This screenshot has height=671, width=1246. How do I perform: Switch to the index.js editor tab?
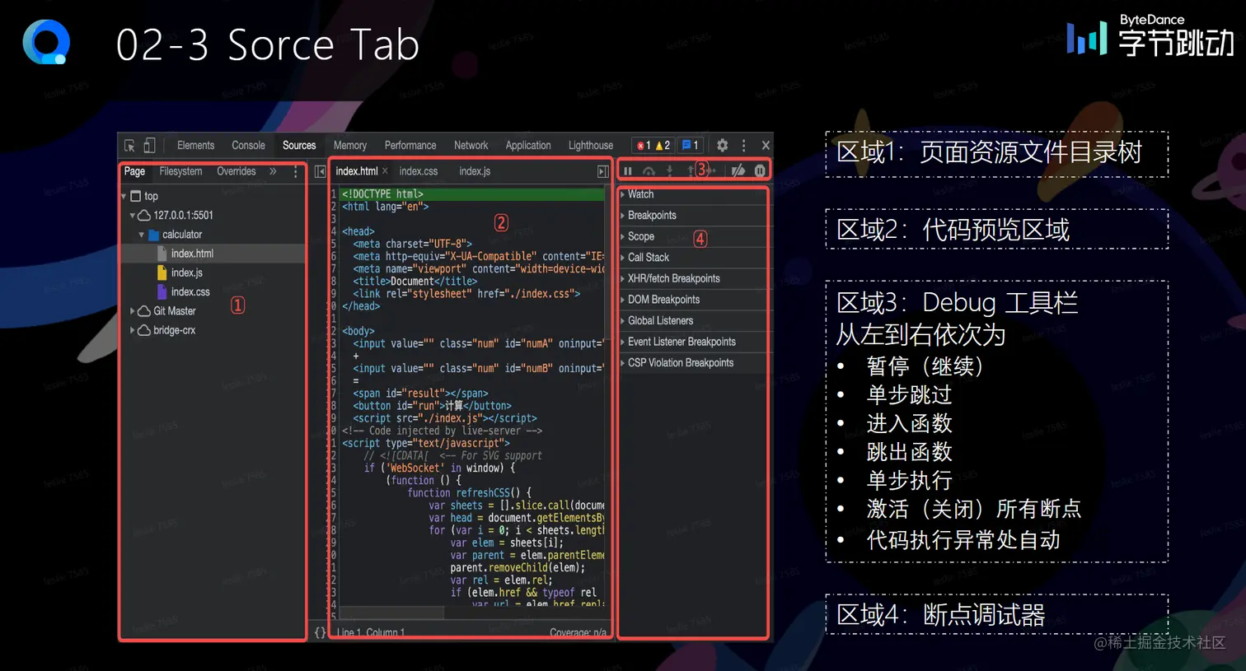coord(475,171)
